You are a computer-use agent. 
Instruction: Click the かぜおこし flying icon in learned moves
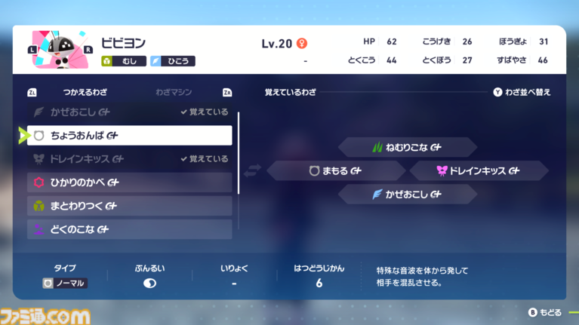click(377, 195)
